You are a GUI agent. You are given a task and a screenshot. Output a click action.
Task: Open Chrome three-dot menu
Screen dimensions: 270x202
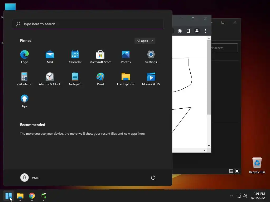tap(205, 31)
